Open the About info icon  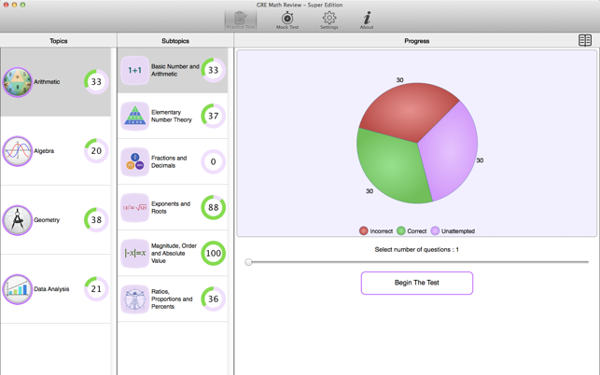[x=367, y=21]
